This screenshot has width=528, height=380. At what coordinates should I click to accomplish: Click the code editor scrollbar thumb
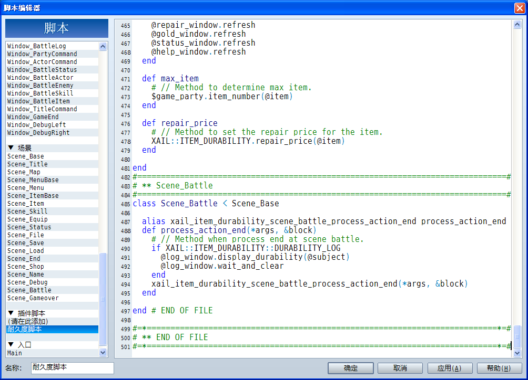tap(517, 336)
